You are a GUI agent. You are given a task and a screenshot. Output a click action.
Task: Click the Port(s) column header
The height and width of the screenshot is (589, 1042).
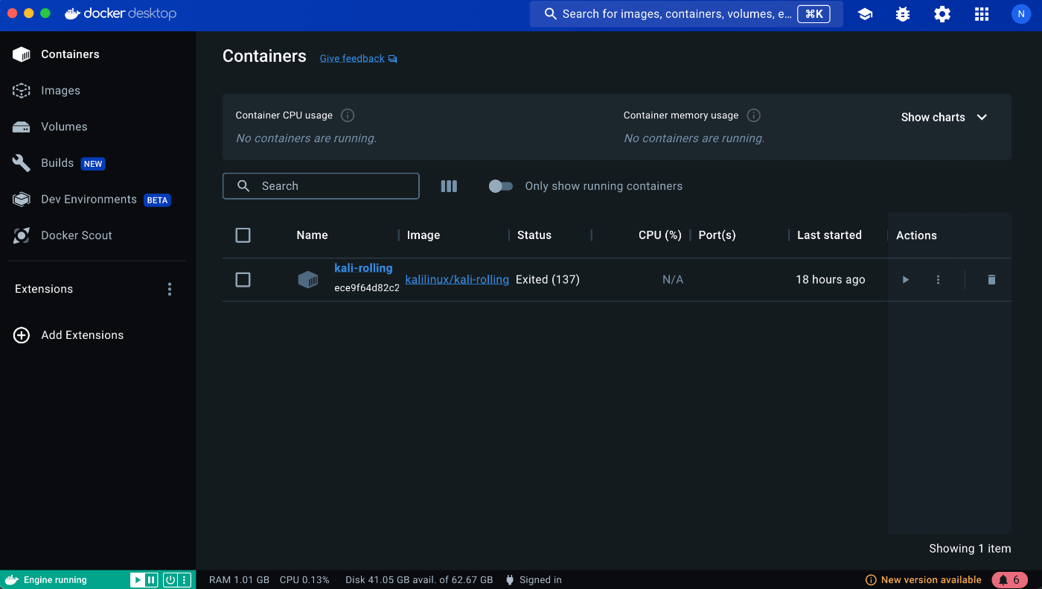(x=717, y=235)
